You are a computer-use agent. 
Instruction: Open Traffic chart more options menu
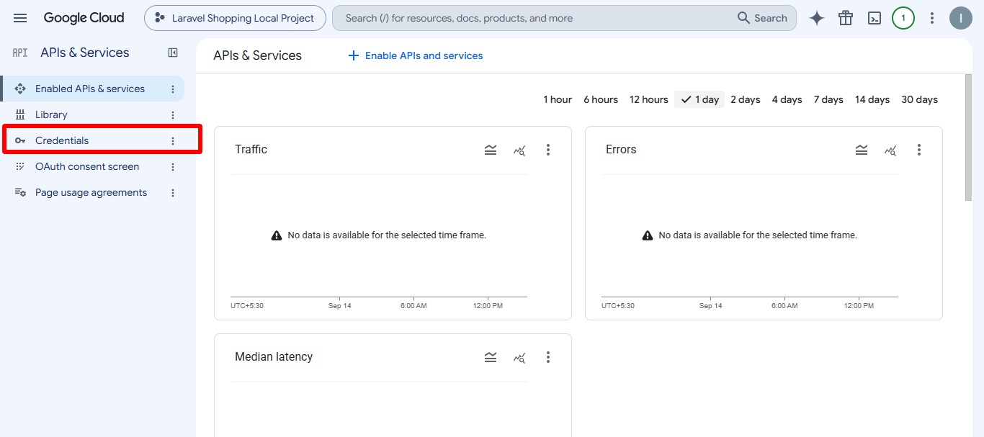[548, 150]
